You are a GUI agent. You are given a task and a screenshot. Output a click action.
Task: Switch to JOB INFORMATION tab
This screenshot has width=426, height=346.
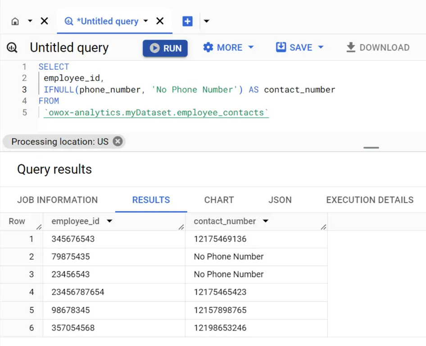[57, 200]
